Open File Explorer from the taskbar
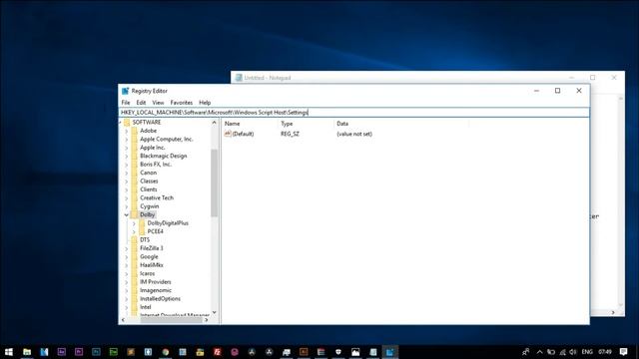The width and height of the screenshot is (639, 359). click(27, 352)
